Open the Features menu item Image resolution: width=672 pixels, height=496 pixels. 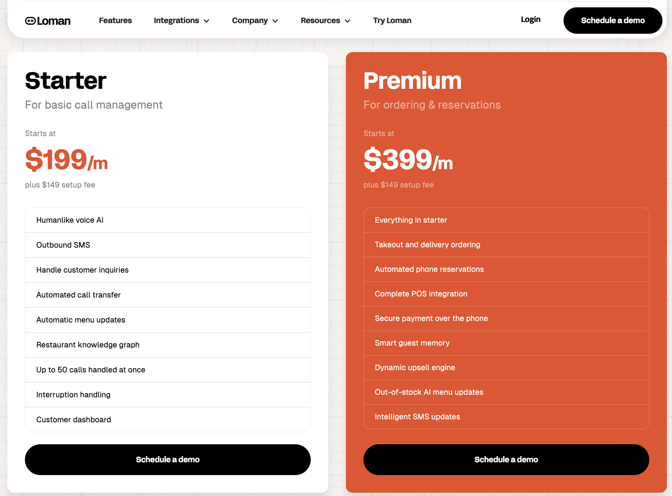(x=115, y=21)
